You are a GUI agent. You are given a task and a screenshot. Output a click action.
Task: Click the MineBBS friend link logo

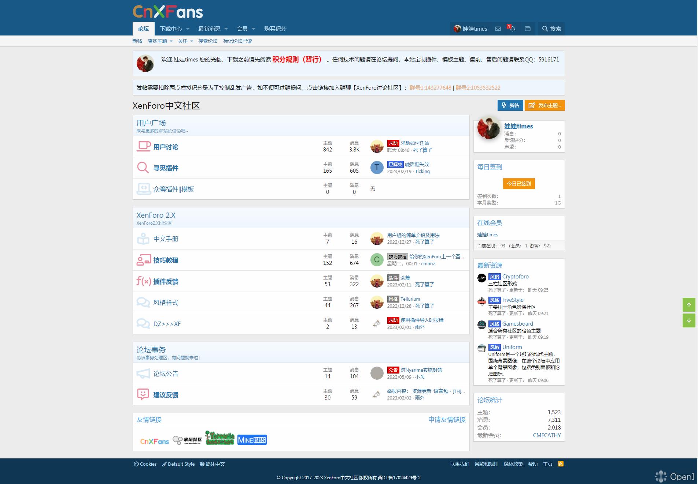point(252,439)
